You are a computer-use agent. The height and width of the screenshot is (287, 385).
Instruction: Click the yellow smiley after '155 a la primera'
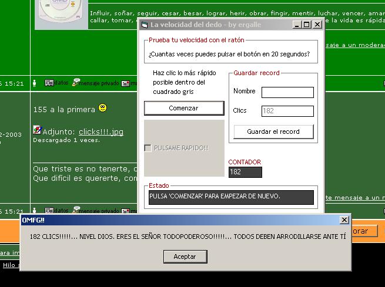103,107
